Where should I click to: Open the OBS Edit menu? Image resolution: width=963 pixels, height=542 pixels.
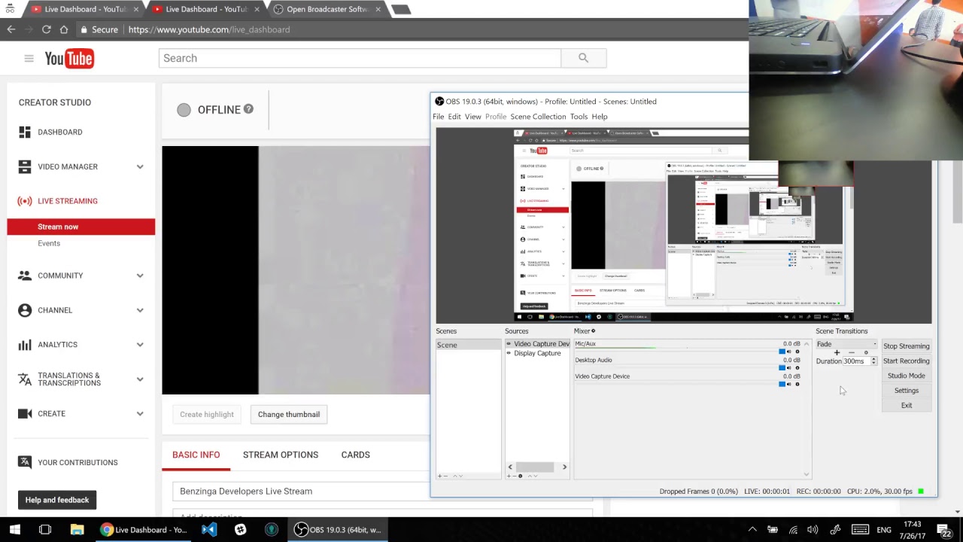(x=454, y=117)
